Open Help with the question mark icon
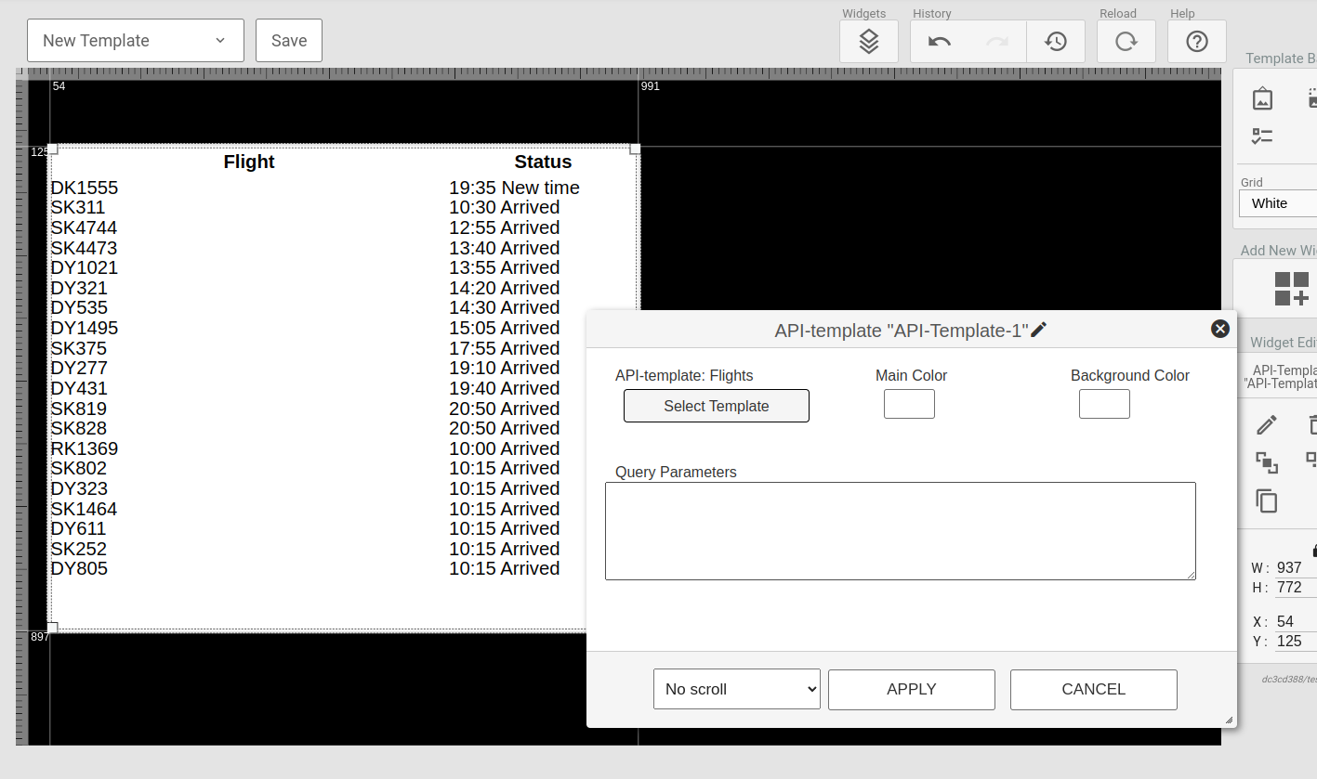 pos(1196,41)
